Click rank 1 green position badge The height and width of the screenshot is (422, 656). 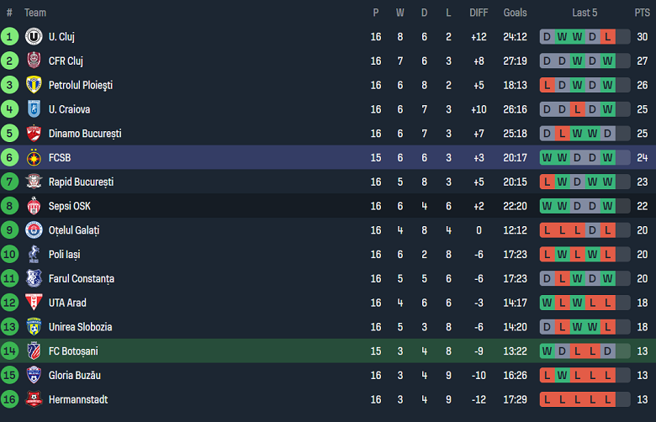click(9, 37)
